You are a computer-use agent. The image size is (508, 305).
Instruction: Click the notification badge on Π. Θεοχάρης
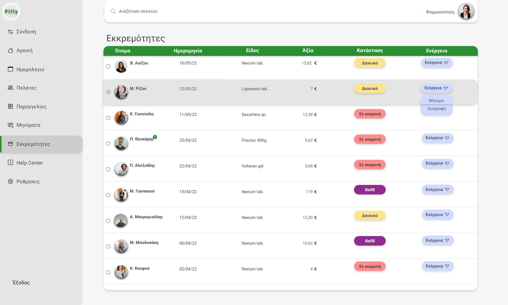click(155, 137)
